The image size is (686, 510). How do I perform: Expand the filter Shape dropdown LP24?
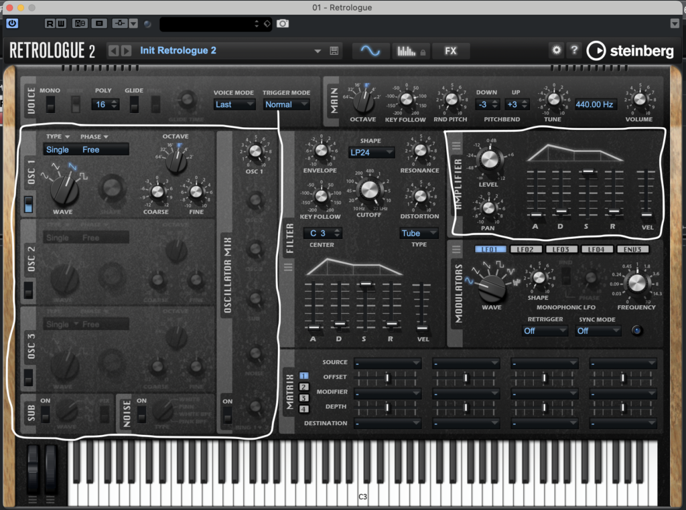(x=370, y=153)
